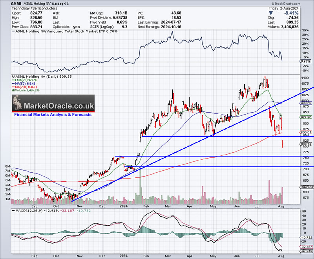Click the 2024 label on main chart time axis

pos(124,206)
